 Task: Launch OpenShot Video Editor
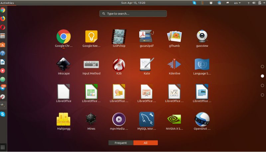[202, 119]
